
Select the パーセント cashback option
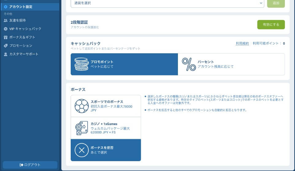[x=231, y=64]
